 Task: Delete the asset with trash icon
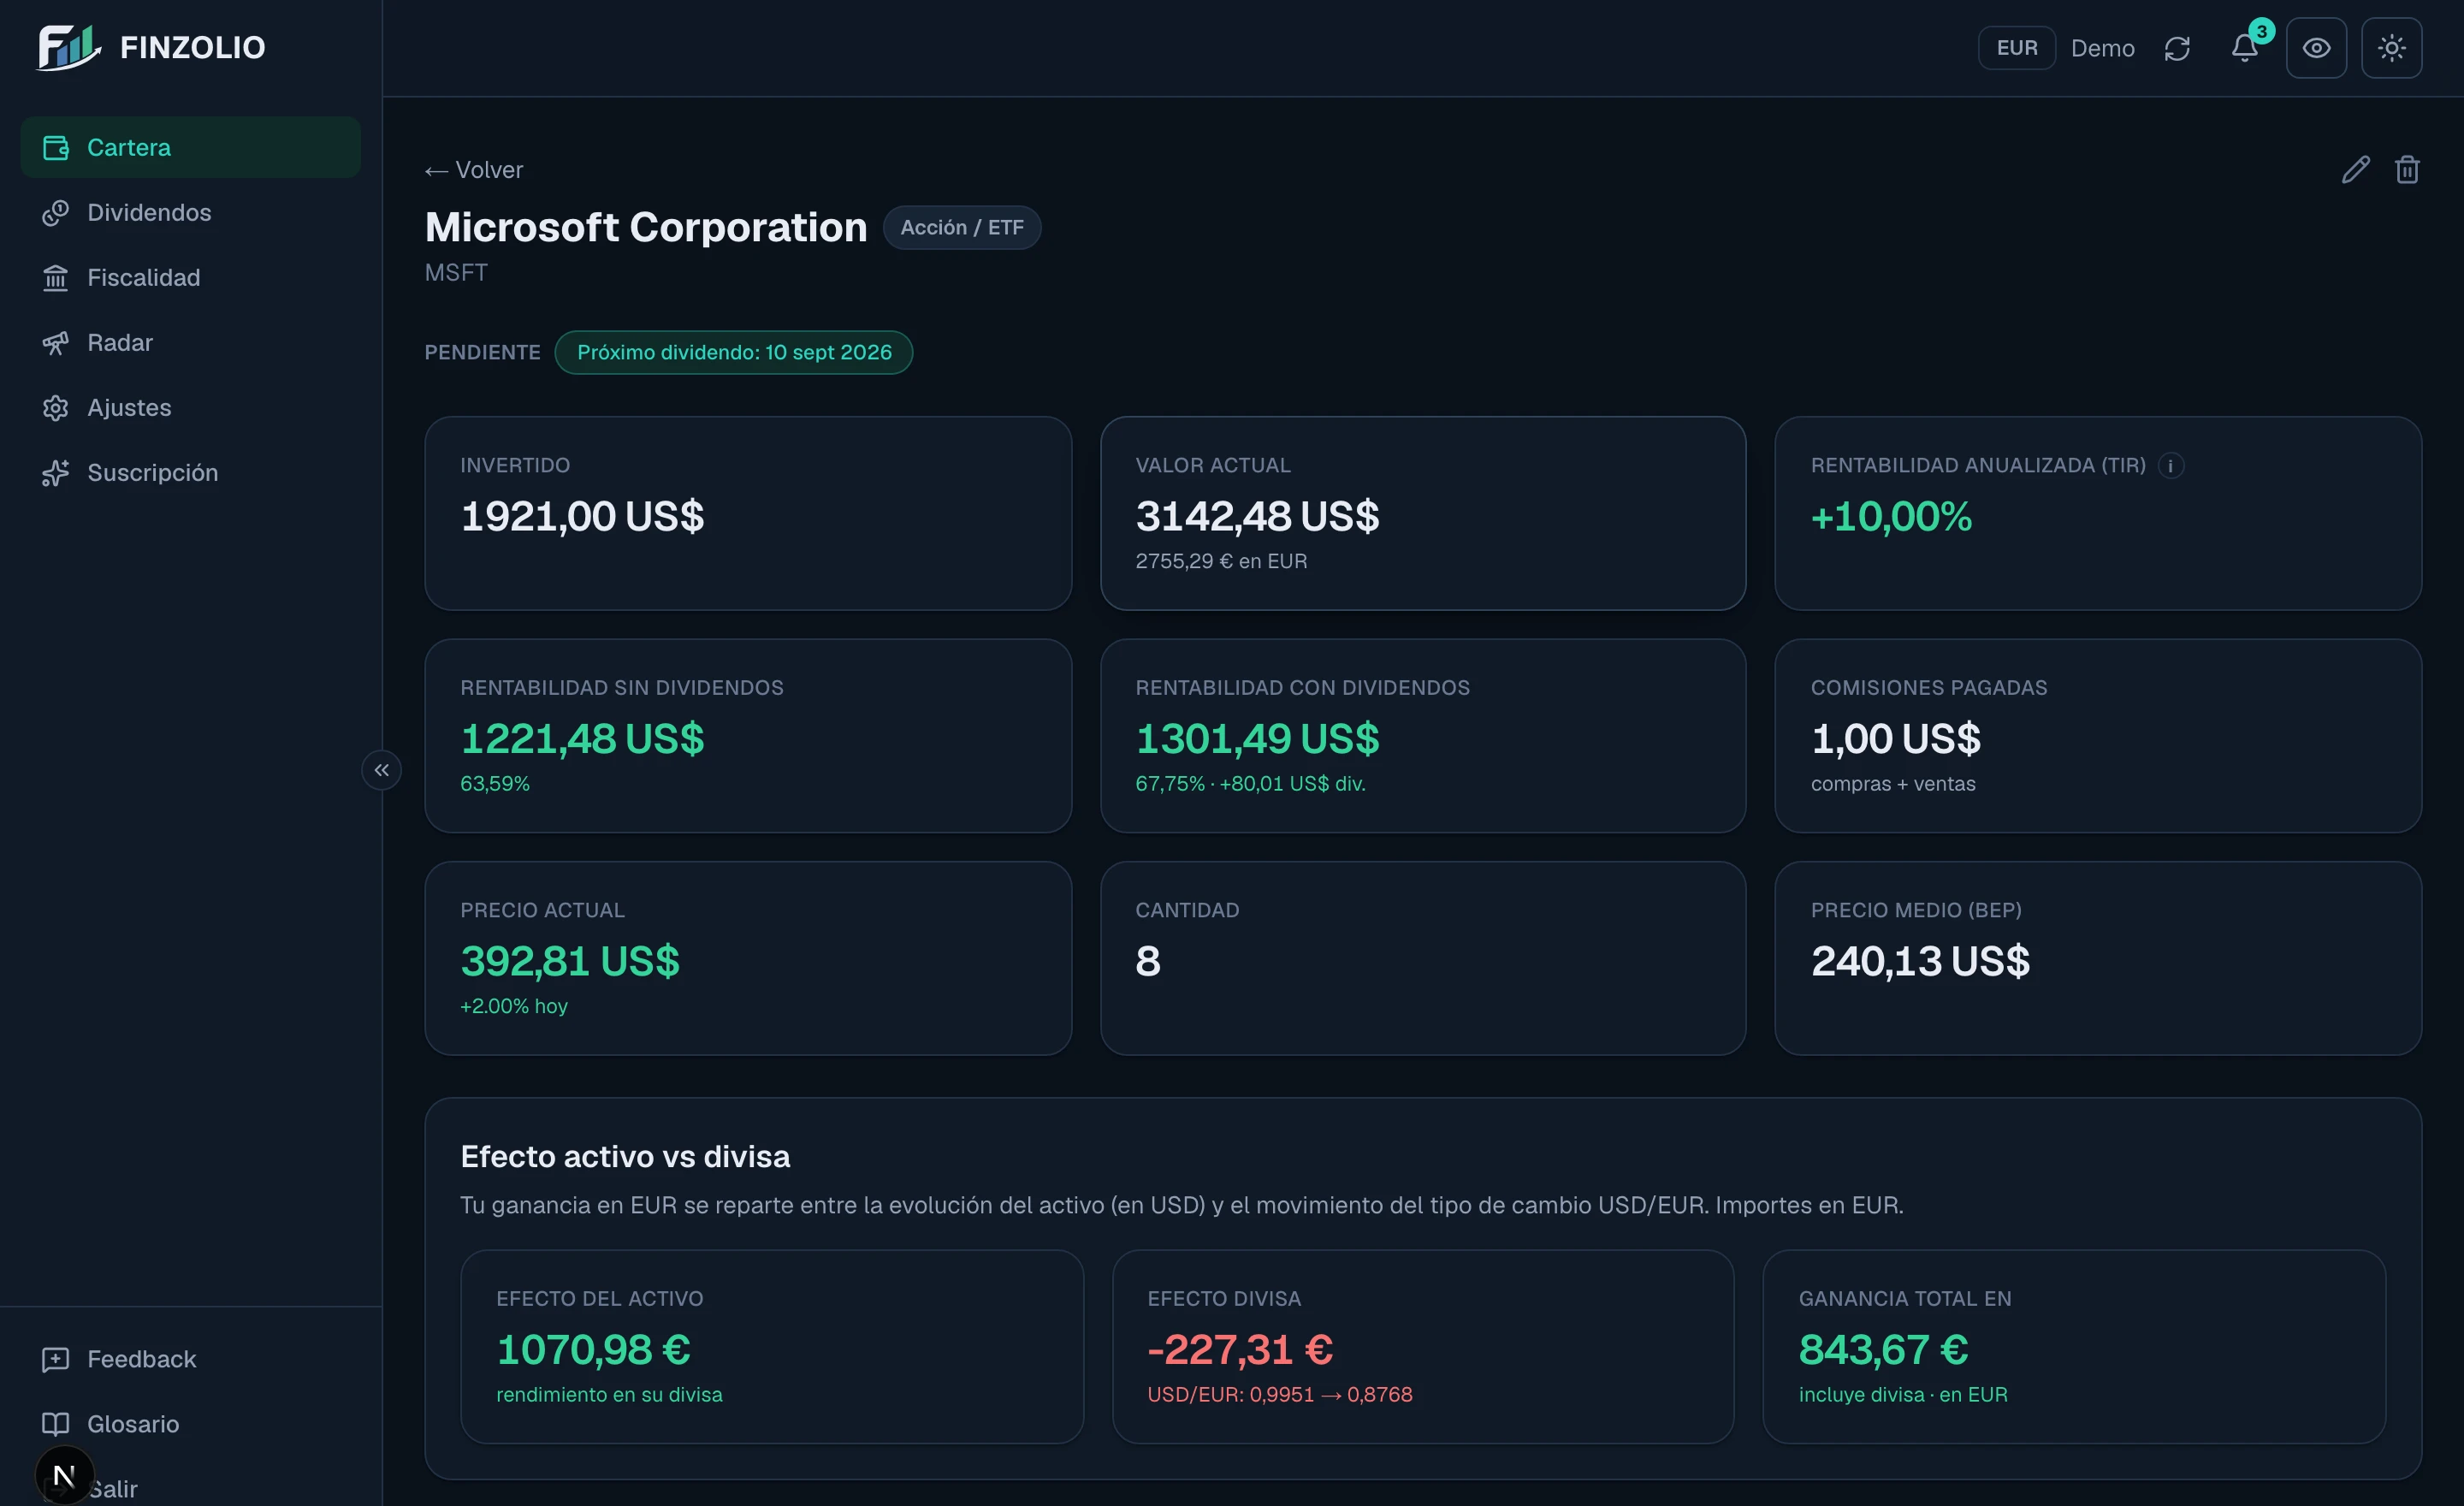tap(2407, 170)
